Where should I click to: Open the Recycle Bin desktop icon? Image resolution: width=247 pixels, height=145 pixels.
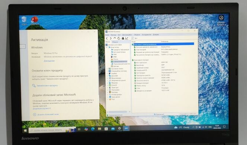click(24, 21)
